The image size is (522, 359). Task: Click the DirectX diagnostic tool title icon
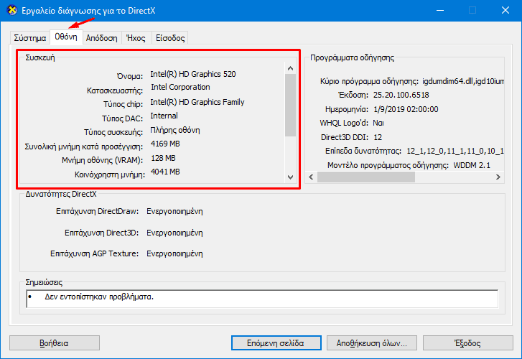click(x=12, y=10)
